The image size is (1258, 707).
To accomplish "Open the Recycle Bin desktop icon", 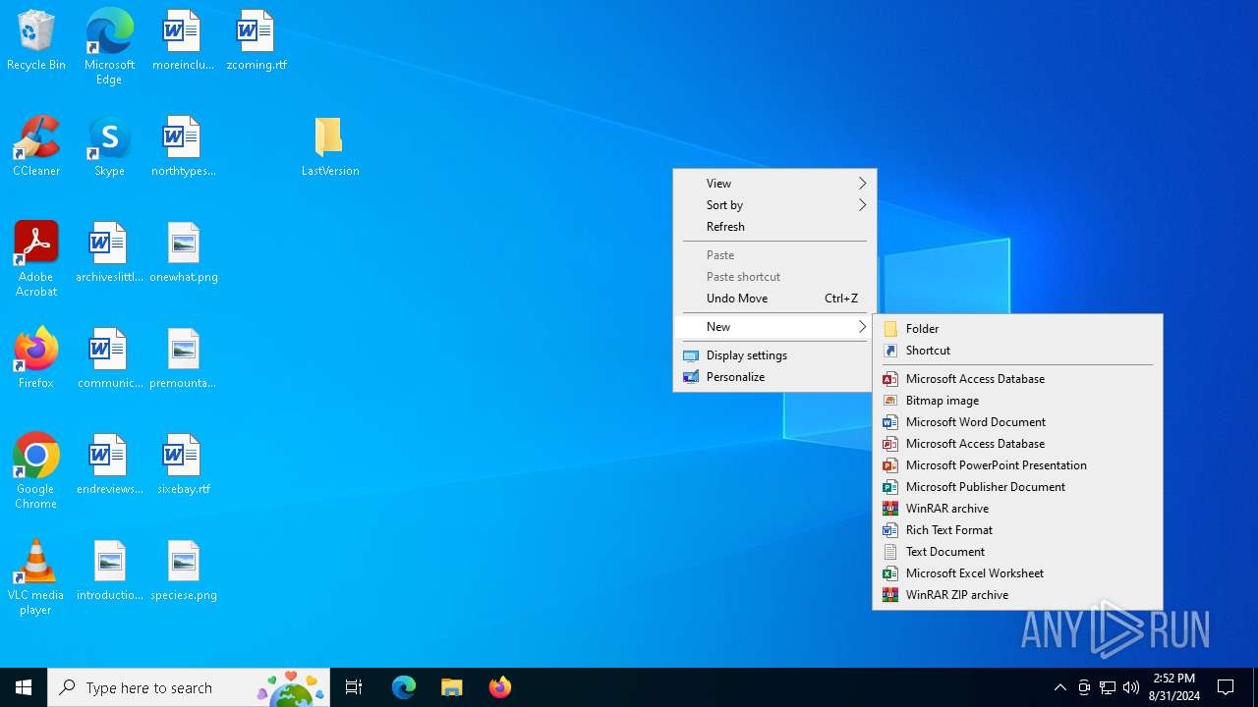I will point(36,41).
